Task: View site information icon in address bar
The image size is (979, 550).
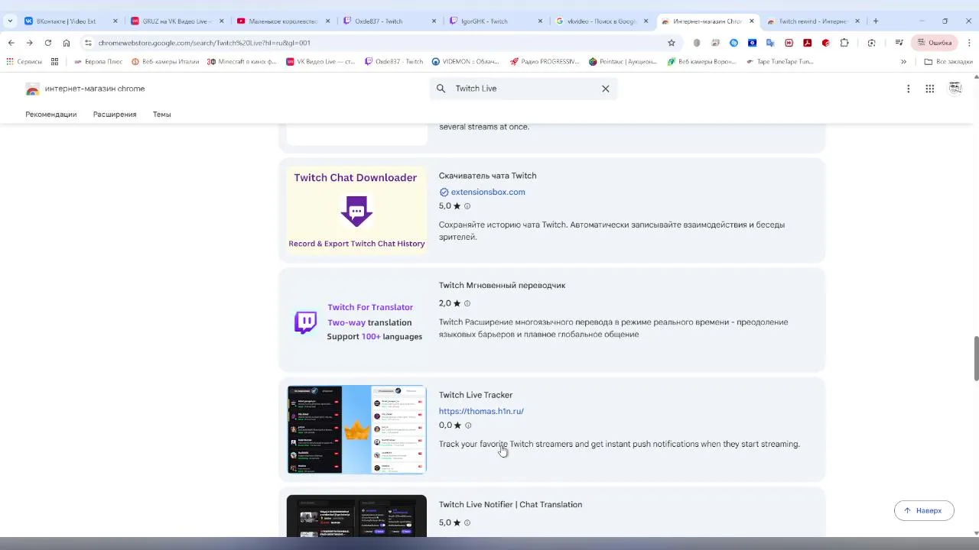Action: tap(88, 43)
